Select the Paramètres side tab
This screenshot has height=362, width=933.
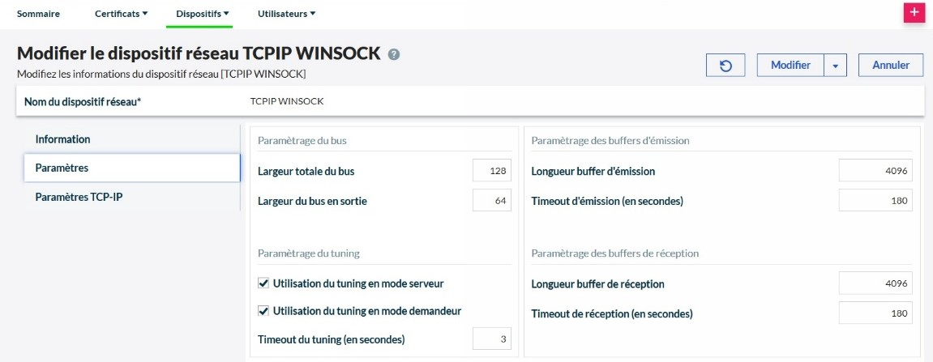[x=62, y=168]
